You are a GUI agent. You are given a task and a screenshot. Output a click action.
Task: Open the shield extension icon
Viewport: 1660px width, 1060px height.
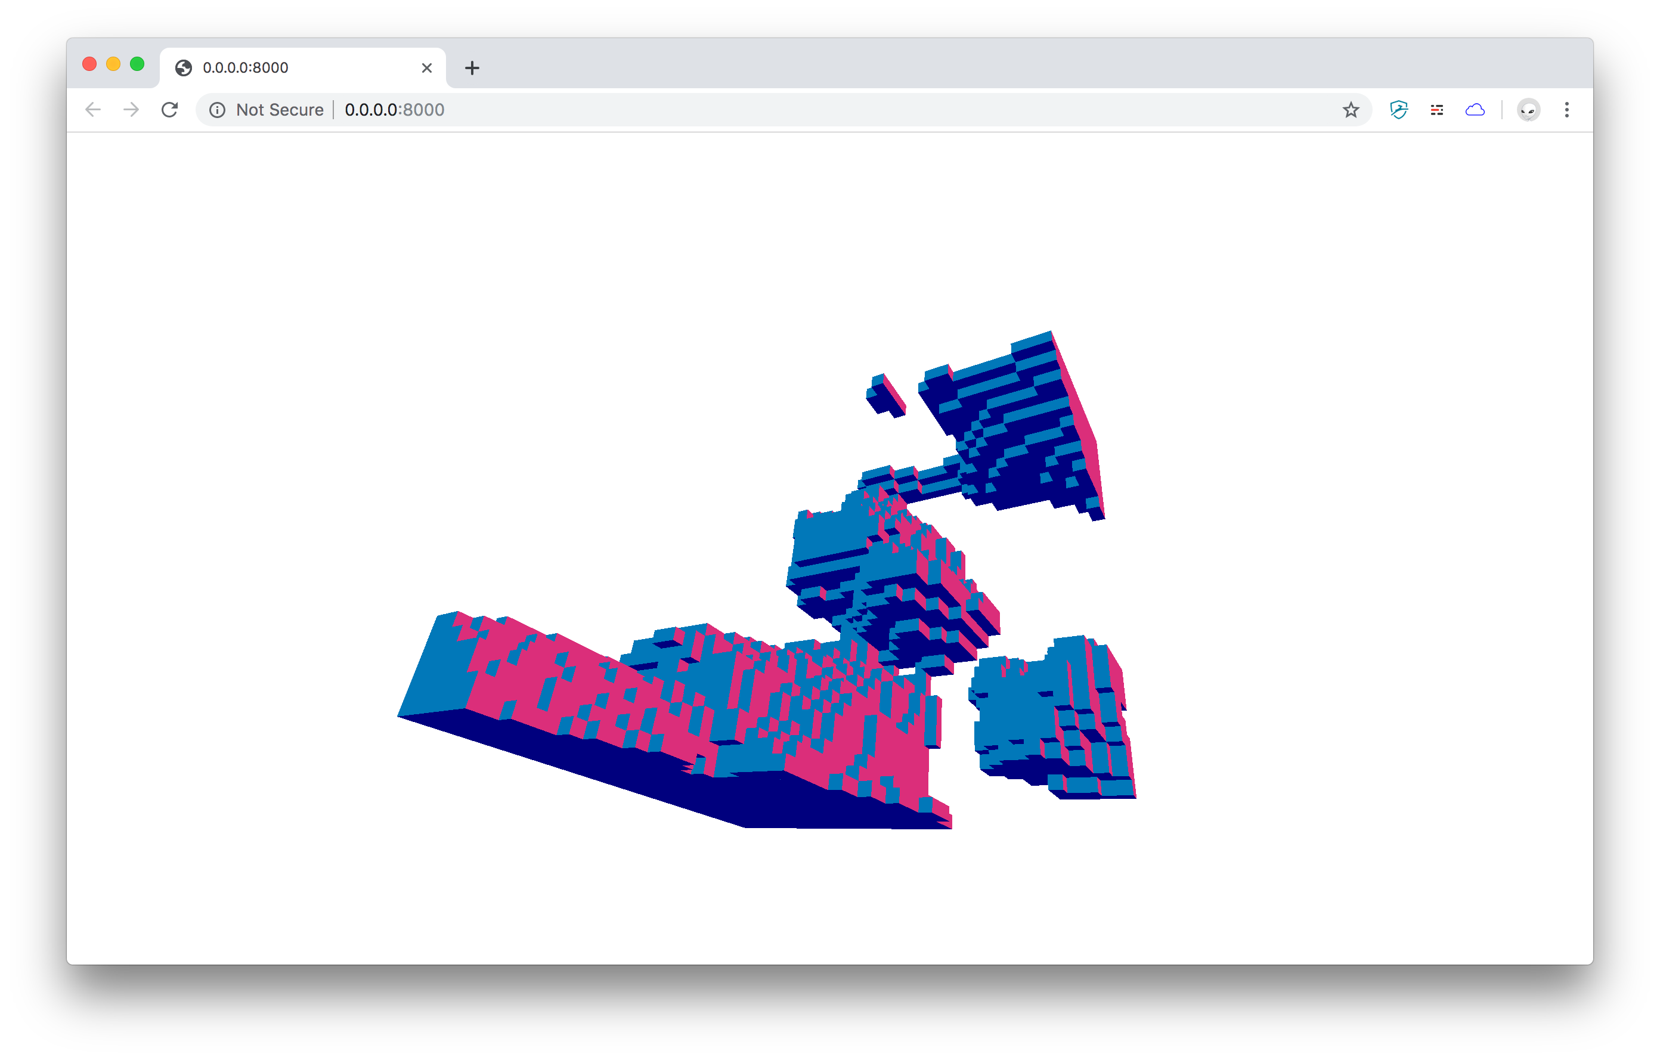point(1399,110)
